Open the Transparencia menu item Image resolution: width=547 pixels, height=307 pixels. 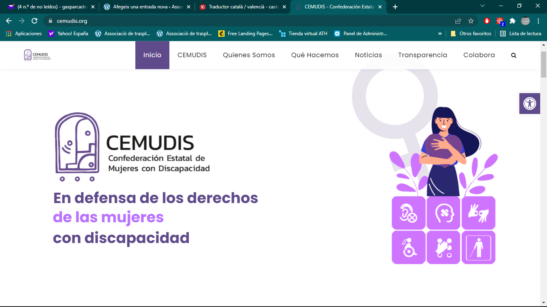point(422,55)
